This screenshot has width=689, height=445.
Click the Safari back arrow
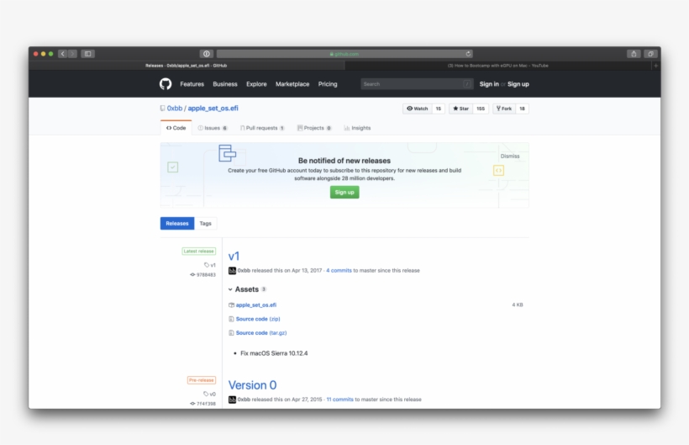(x=62, y=54)
